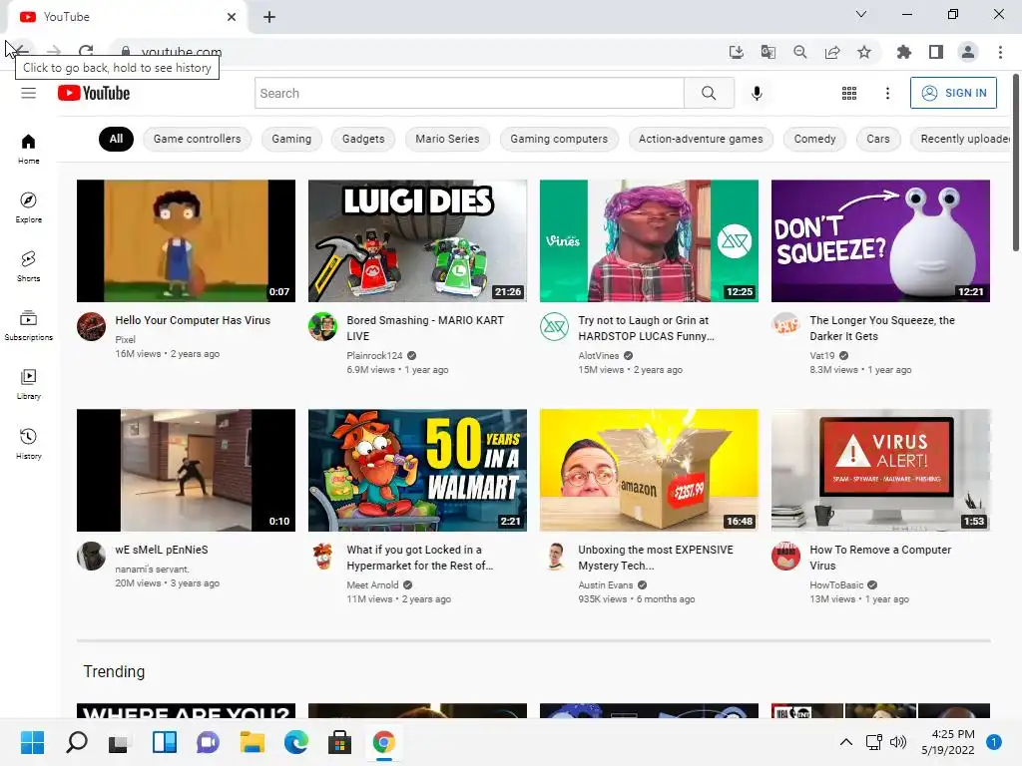Click the browser forward arrow

54,52
